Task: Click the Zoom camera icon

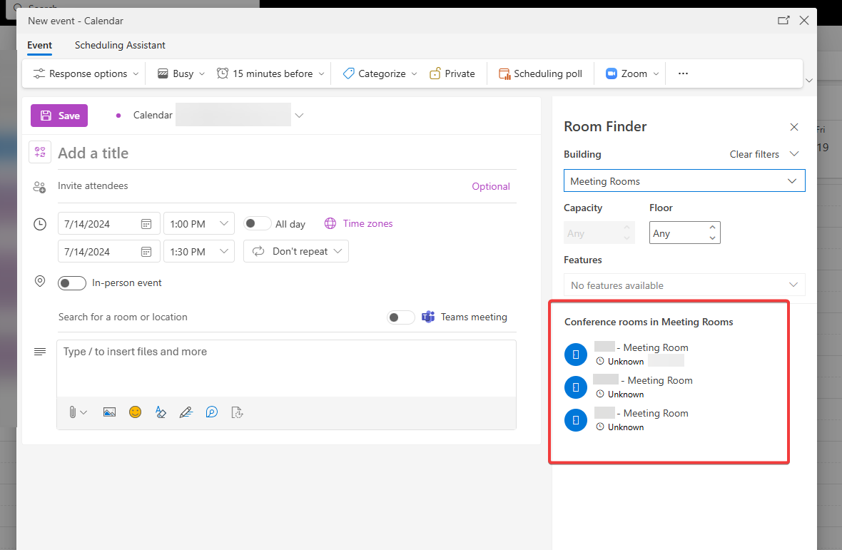Action: point(611,73)
